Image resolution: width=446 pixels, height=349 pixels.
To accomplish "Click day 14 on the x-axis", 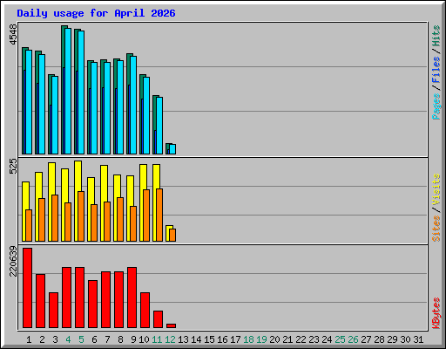I will click(x=196, y=339).
